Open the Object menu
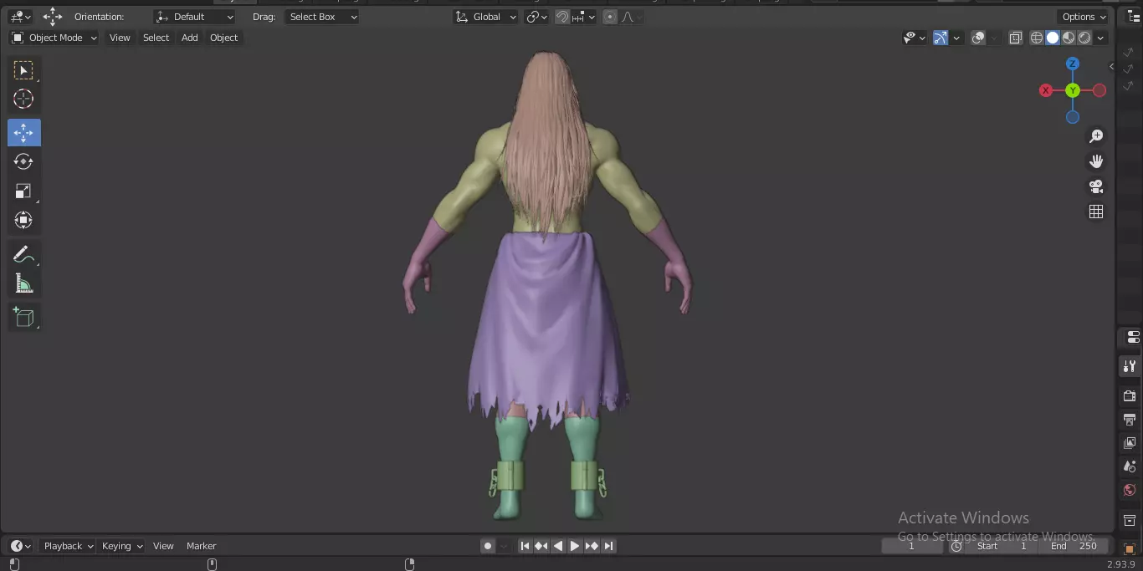This screenshot has width=1143, height=571. coord(223,38)
